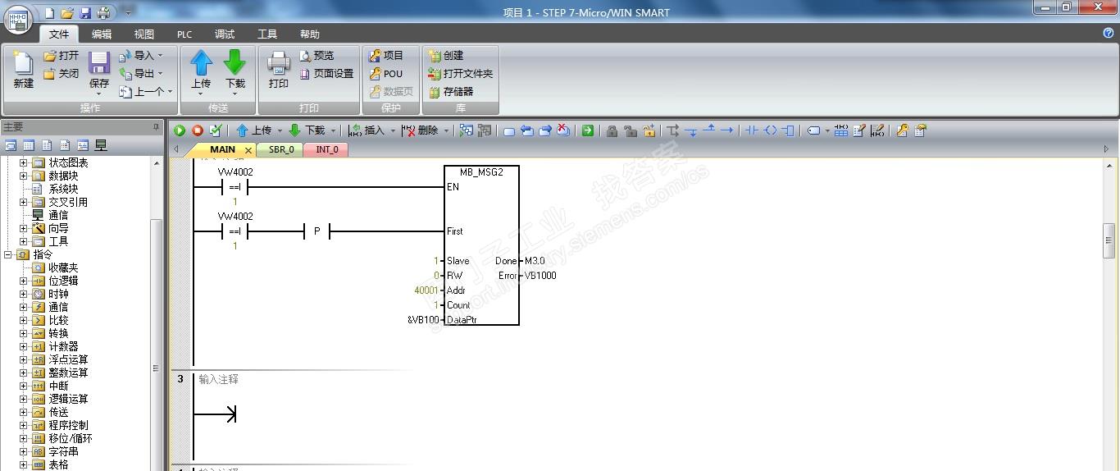Expand the 状态图表 tree node

pos(23,162)
